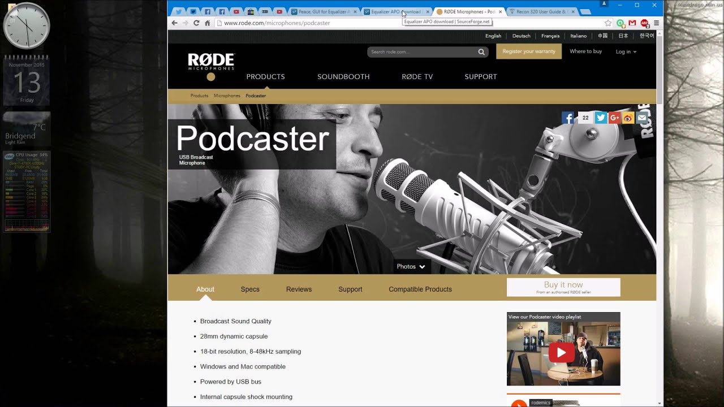Click the green extension icon beside the star
Viewport: 724px width, 407px height.
point(620,23)
